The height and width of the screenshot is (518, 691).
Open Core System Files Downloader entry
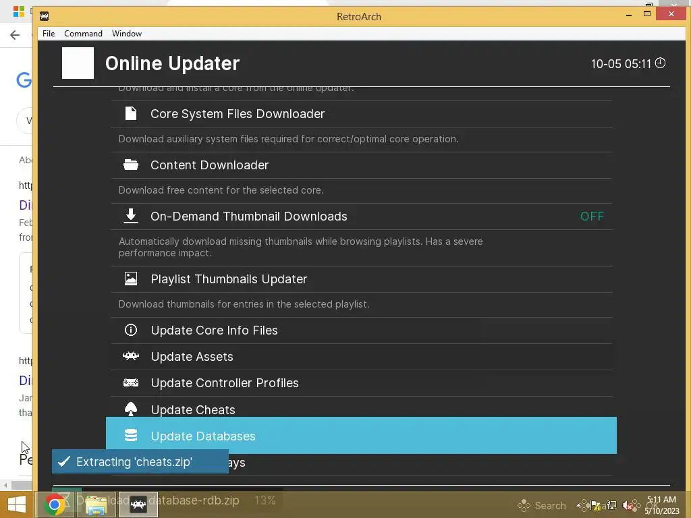(362, 114)
